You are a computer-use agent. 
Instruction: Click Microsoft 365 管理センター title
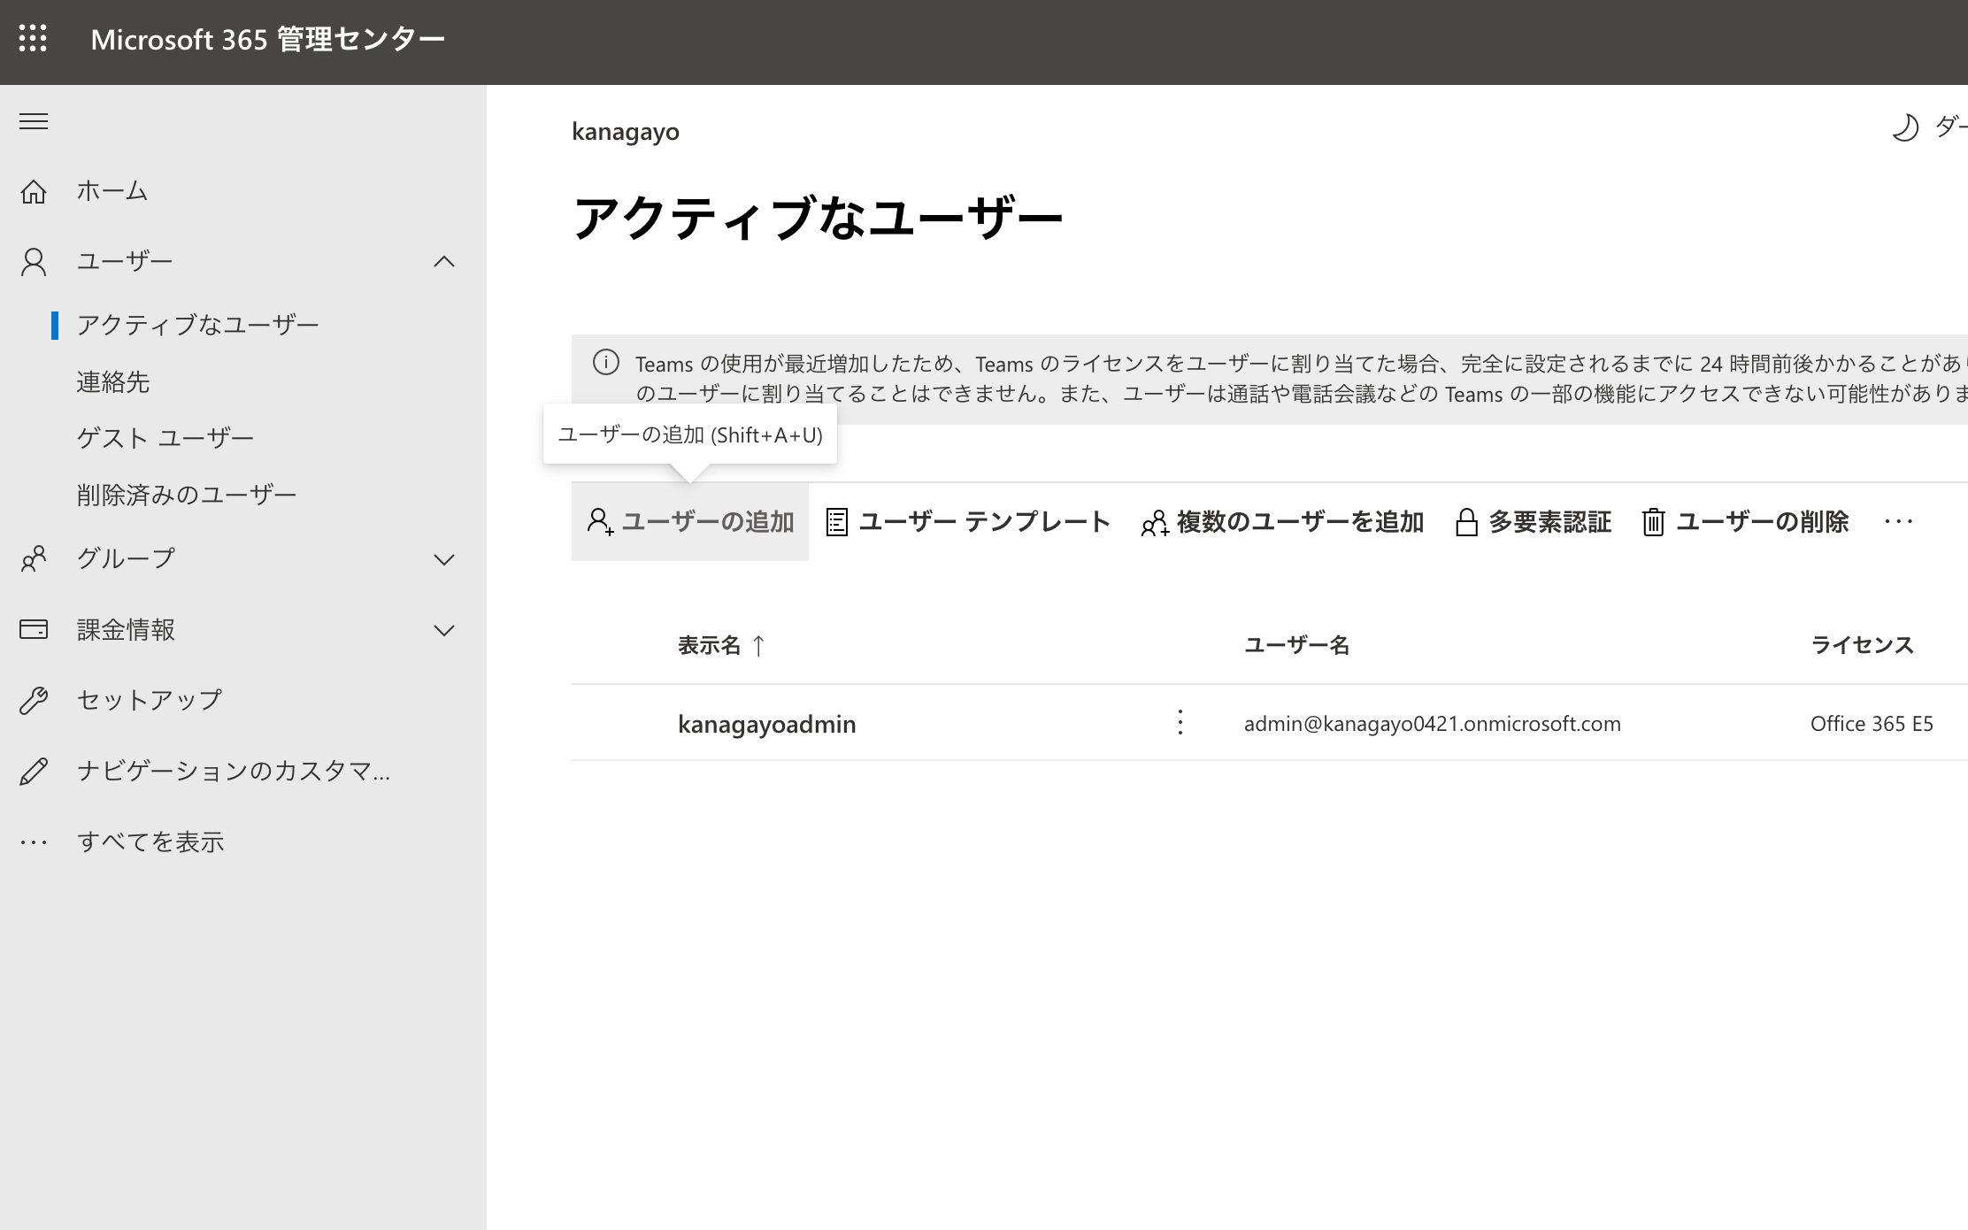point(268,39)
